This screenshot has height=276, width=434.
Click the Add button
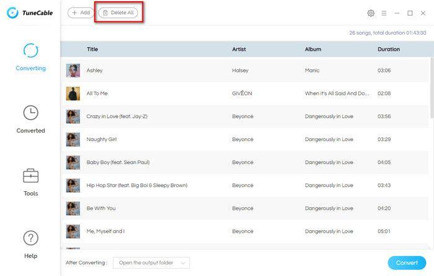point(81,12)
